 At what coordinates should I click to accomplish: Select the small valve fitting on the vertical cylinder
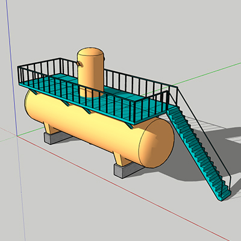click(x=79, y=64)
